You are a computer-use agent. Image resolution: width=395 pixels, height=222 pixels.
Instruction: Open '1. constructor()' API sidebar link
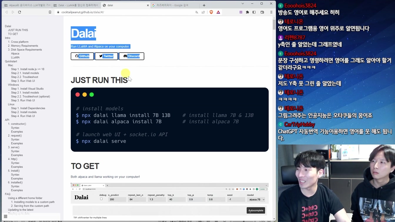(x=17, y=124)
